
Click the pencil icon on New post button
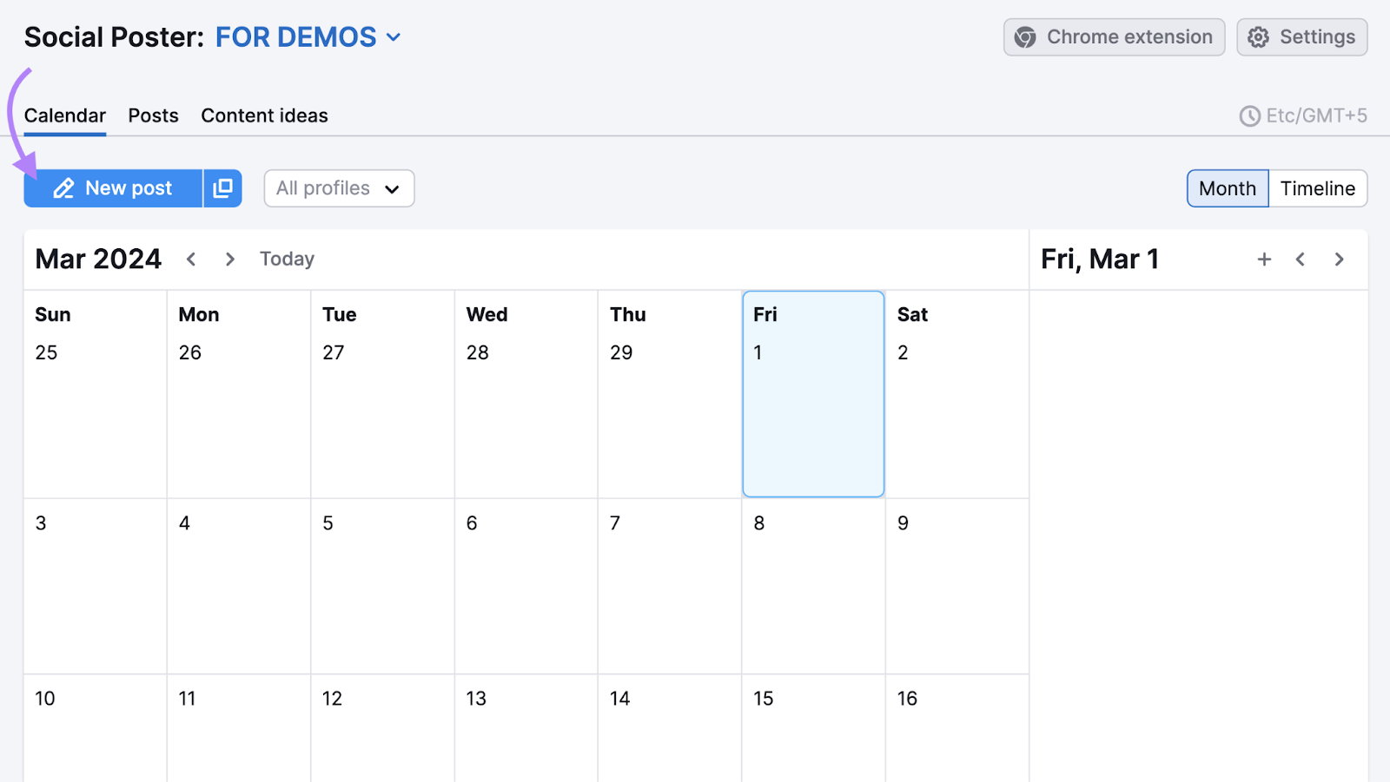(x=64, y=188)
